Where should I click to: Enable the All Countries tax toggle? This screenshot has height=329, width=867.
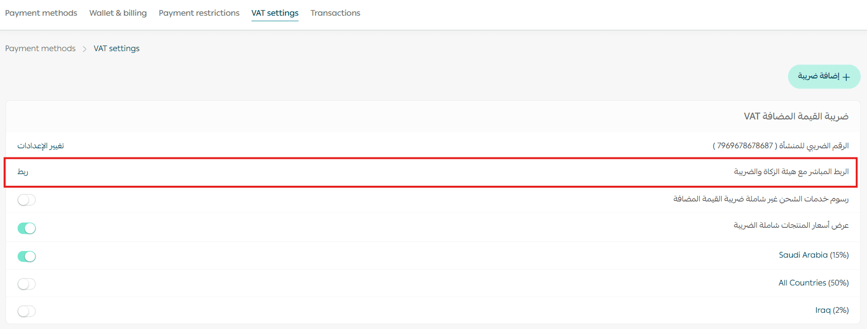(26, 284)
